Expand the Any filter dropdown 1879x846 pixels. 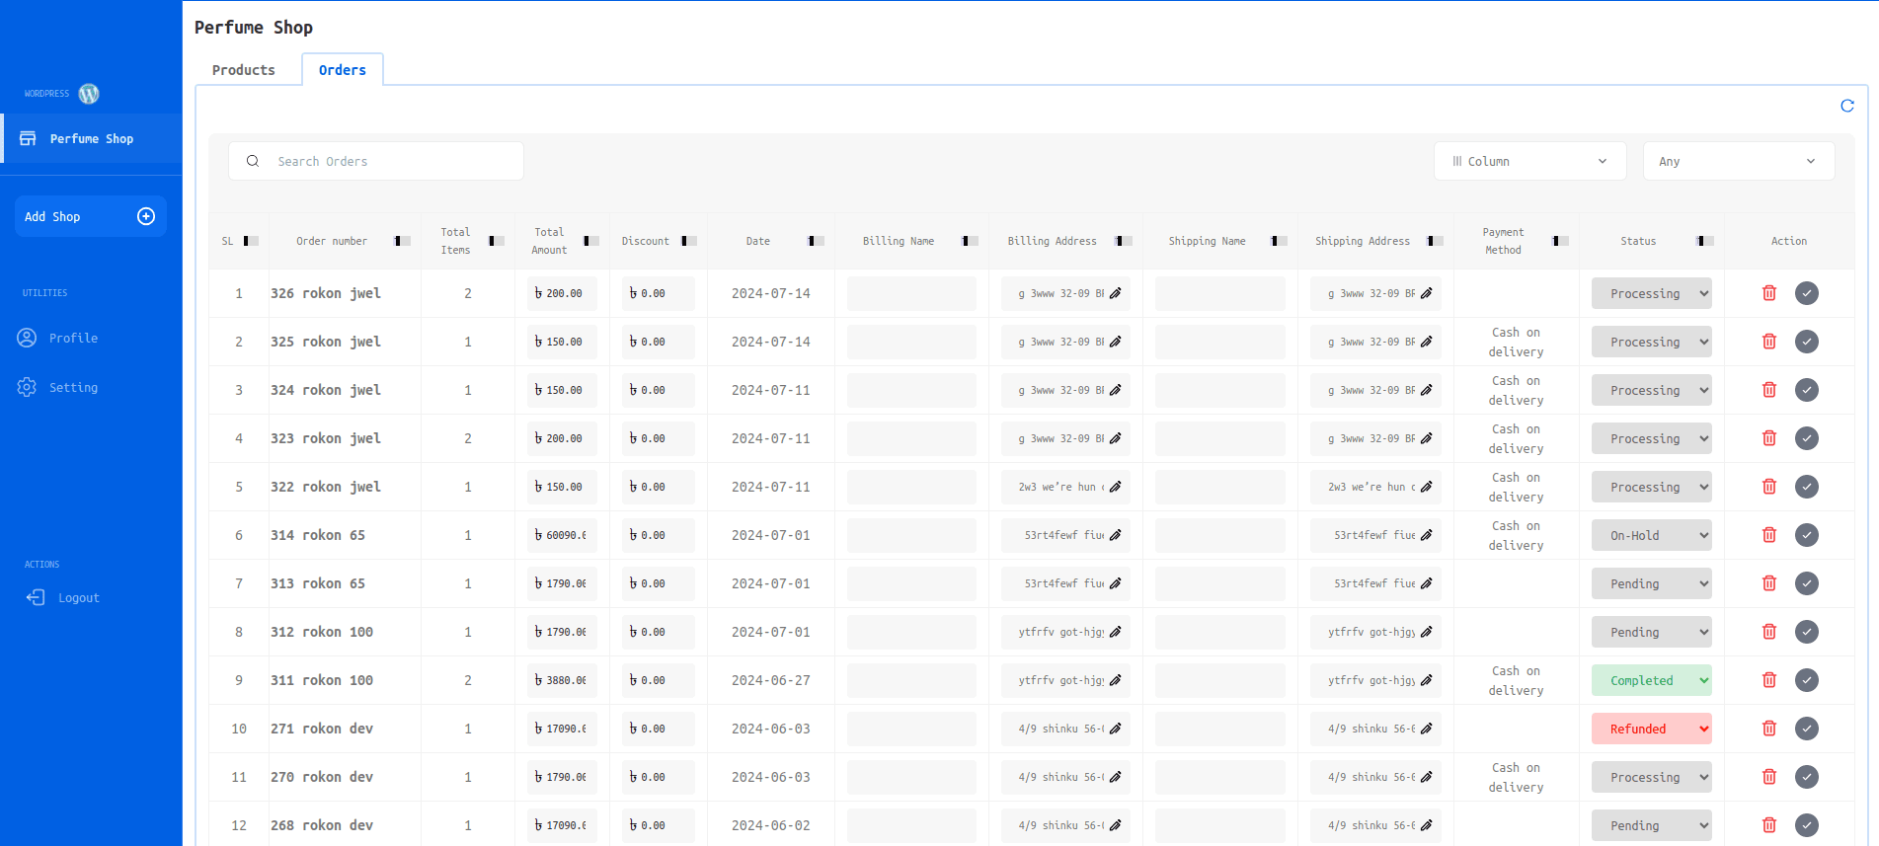click(x=1738, y=161)
